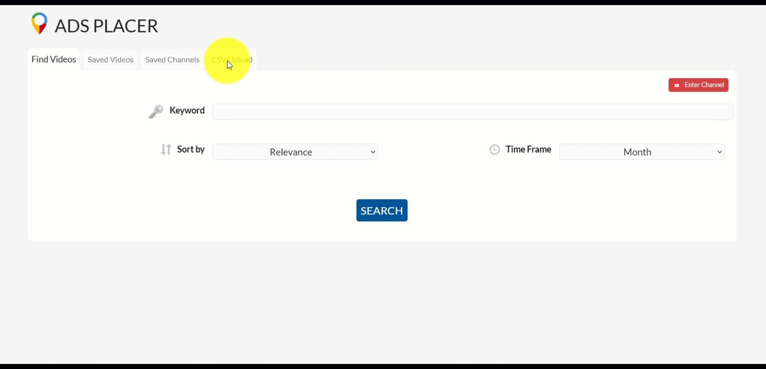Click the chevron arrow of Time Frame select
Viewport: 766px width, 369px height.
coord(719,152)
